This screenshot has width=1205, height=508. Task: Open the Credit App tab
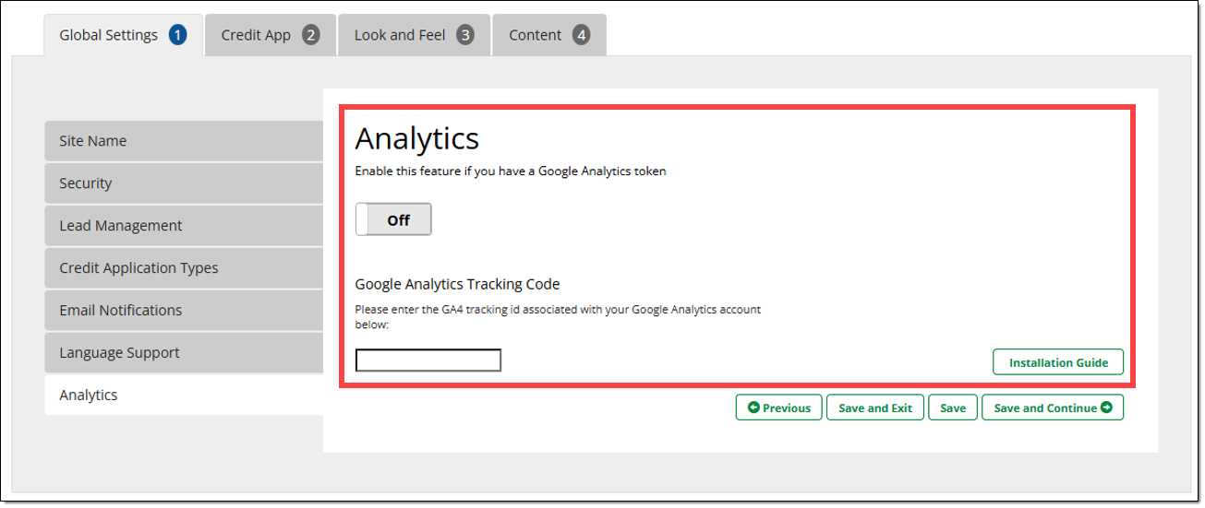pyautogui.click(x=256, y=35)
